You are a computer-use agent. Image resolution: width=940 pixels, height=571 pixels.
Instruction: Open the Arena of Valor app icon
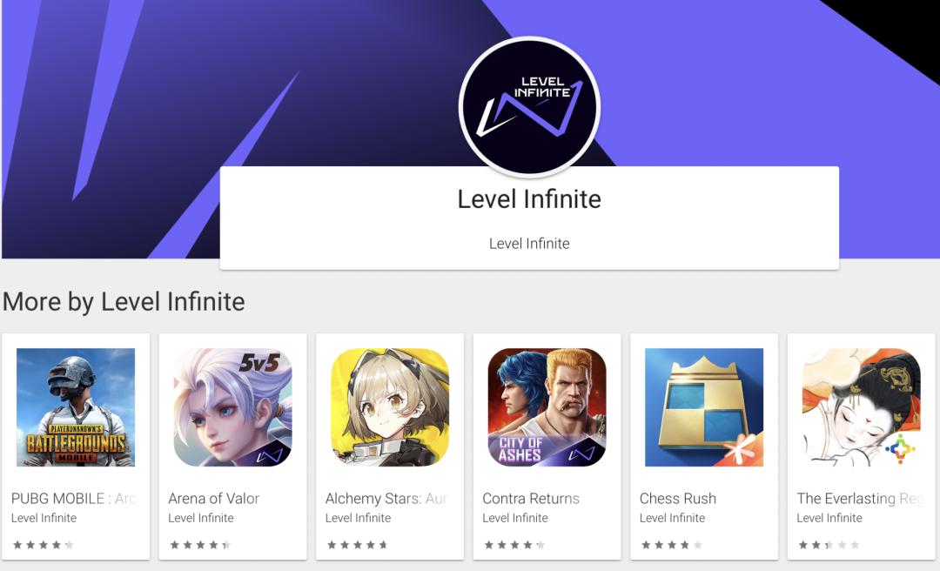[232, 407]
